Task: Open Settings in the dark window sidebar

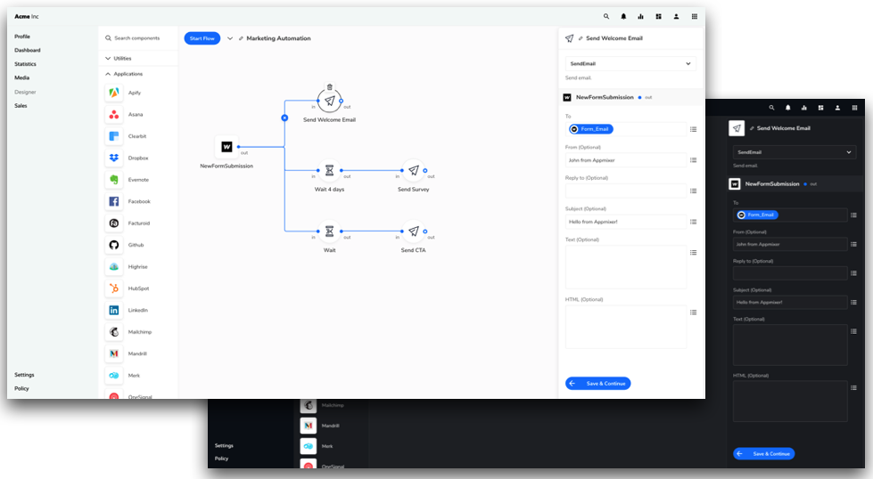Action: [224, 446]
